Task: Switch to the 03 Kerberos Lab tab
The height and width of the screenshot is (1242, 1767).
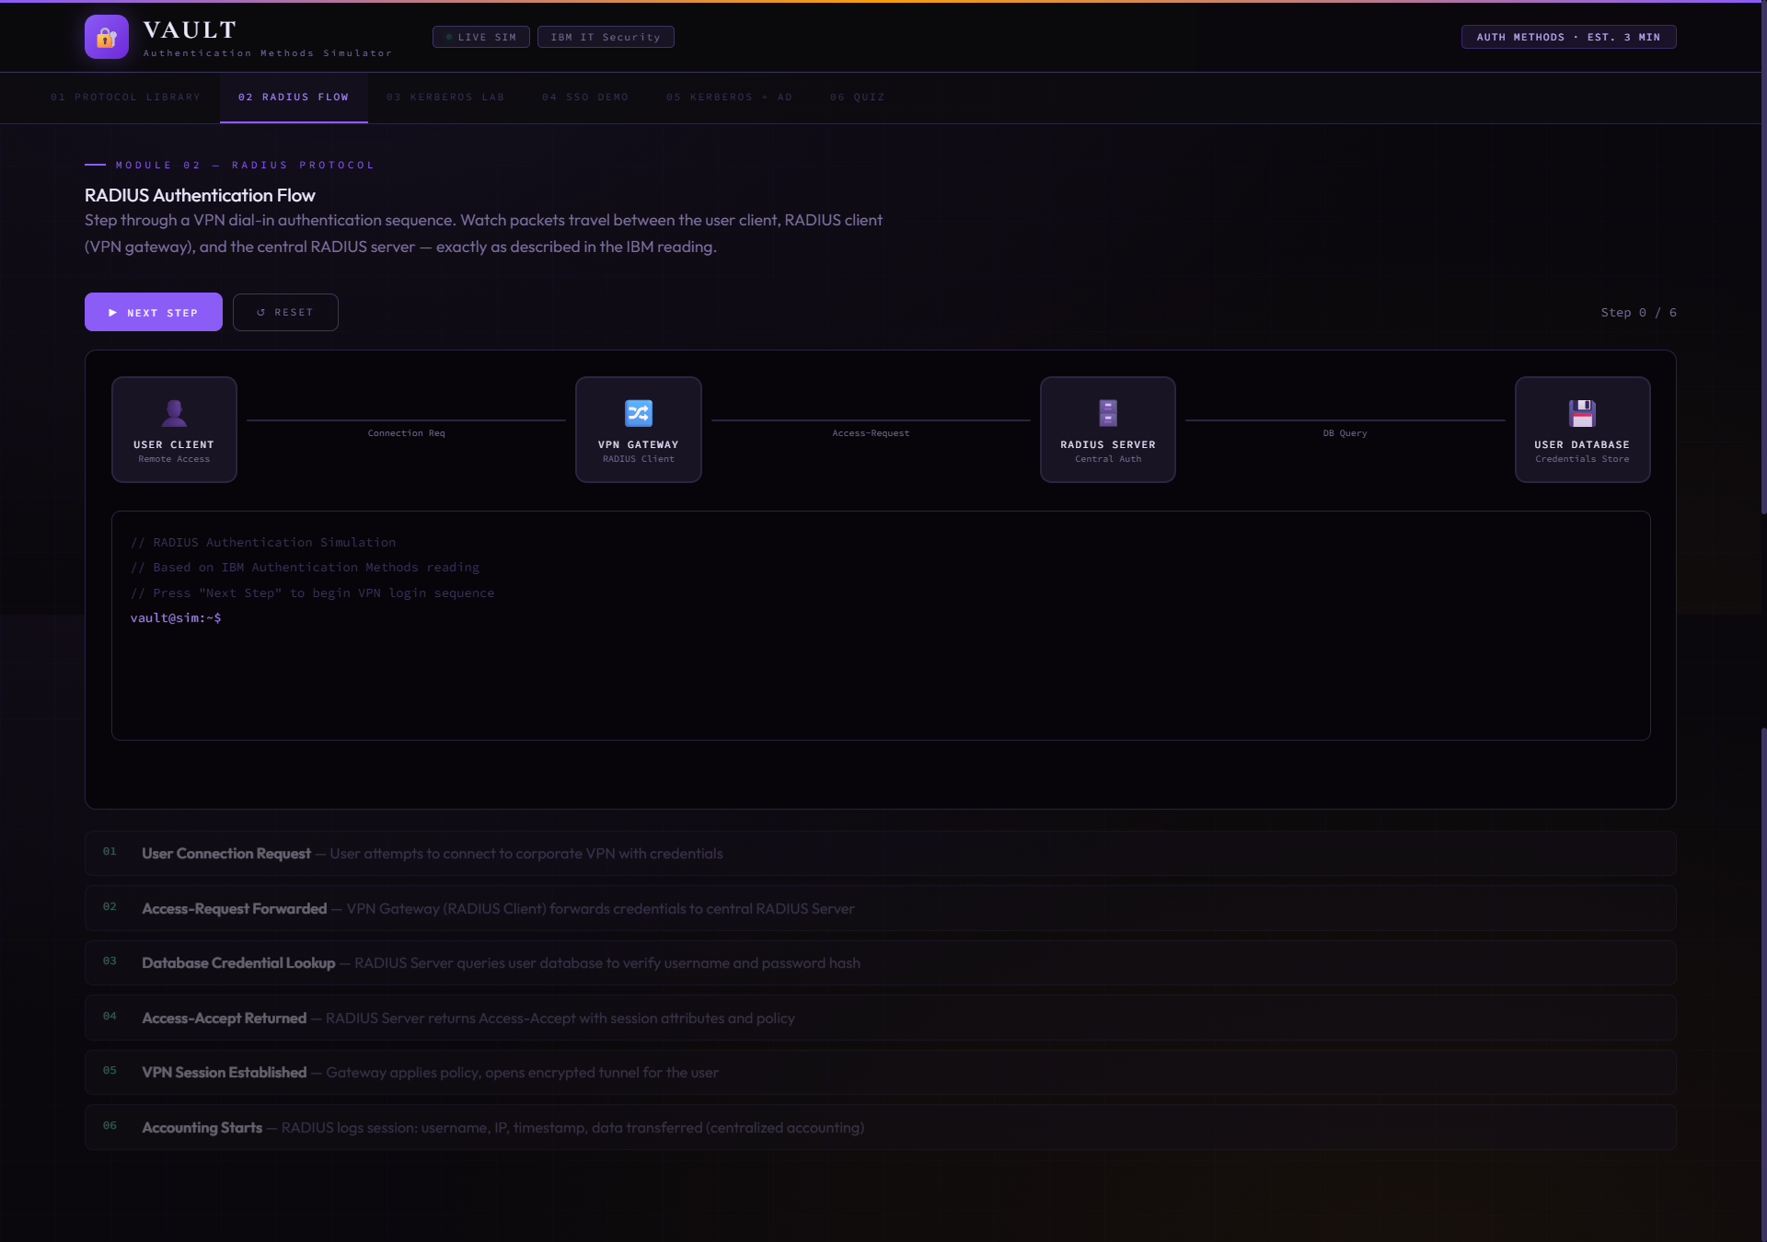Action: pos(445,97)
